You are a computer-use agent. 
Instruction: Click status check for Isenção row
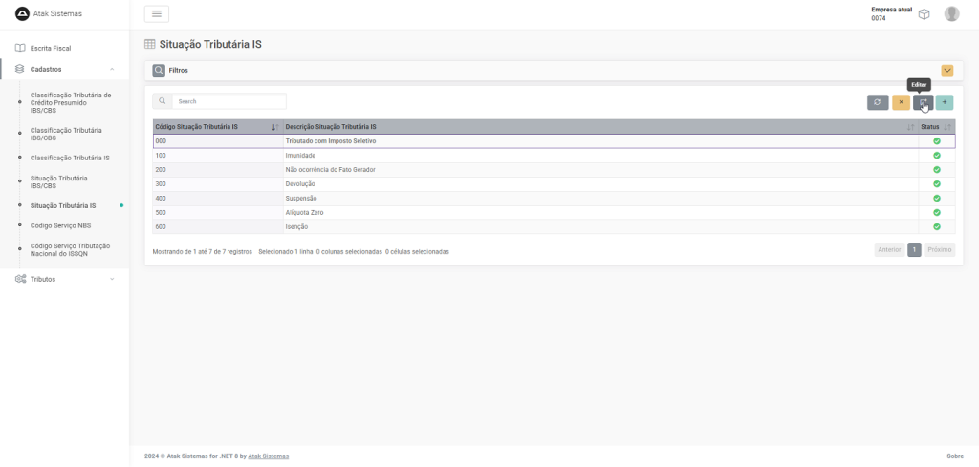(x=937, y=226)
